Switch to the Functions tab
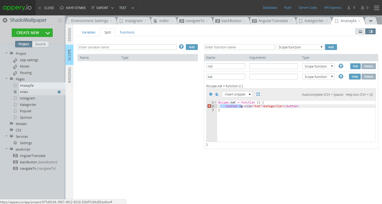 tap(127, 32)
